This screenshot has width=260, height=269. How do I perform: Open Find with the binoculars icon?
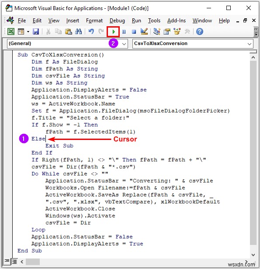tap(79, 32)
